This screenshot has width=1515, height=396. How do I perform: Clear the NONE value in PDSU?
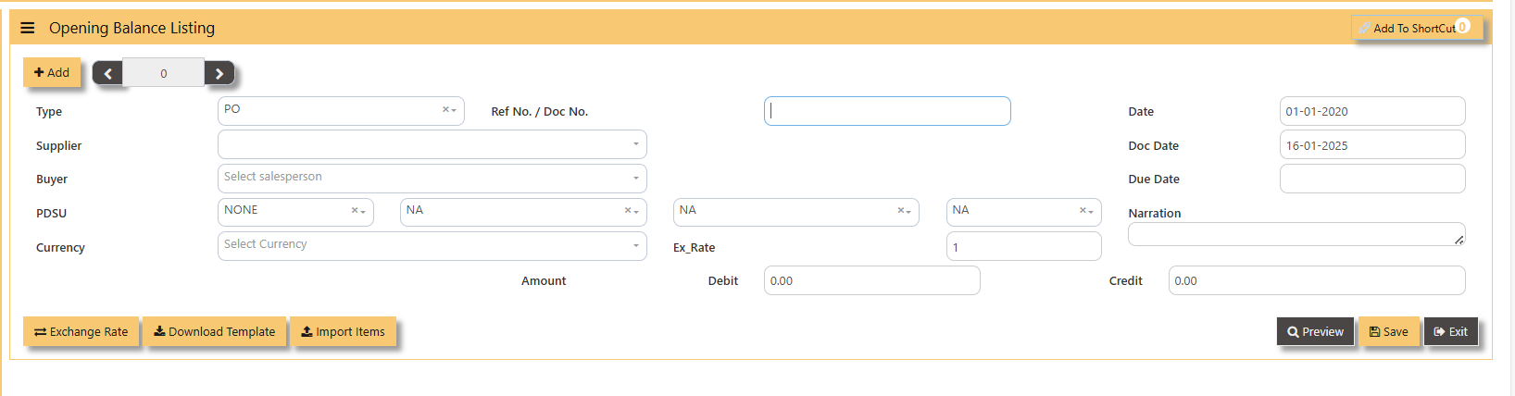[x=354, y=211]
